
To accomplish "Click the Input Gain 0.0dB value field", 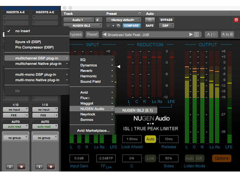I will tap(79, 159).
